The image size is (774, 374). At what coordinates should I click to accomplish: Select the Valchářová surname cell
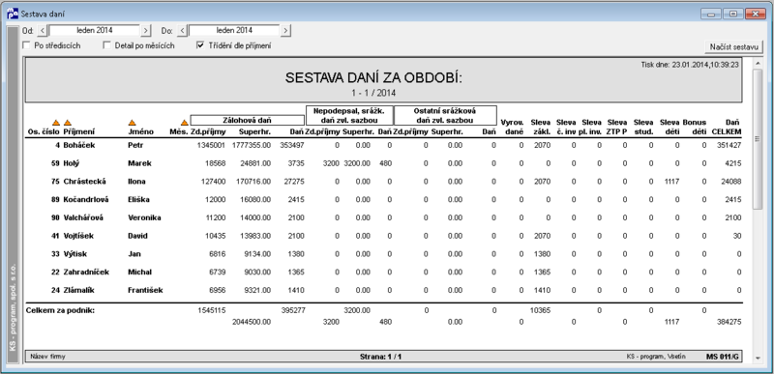point(84,217)
